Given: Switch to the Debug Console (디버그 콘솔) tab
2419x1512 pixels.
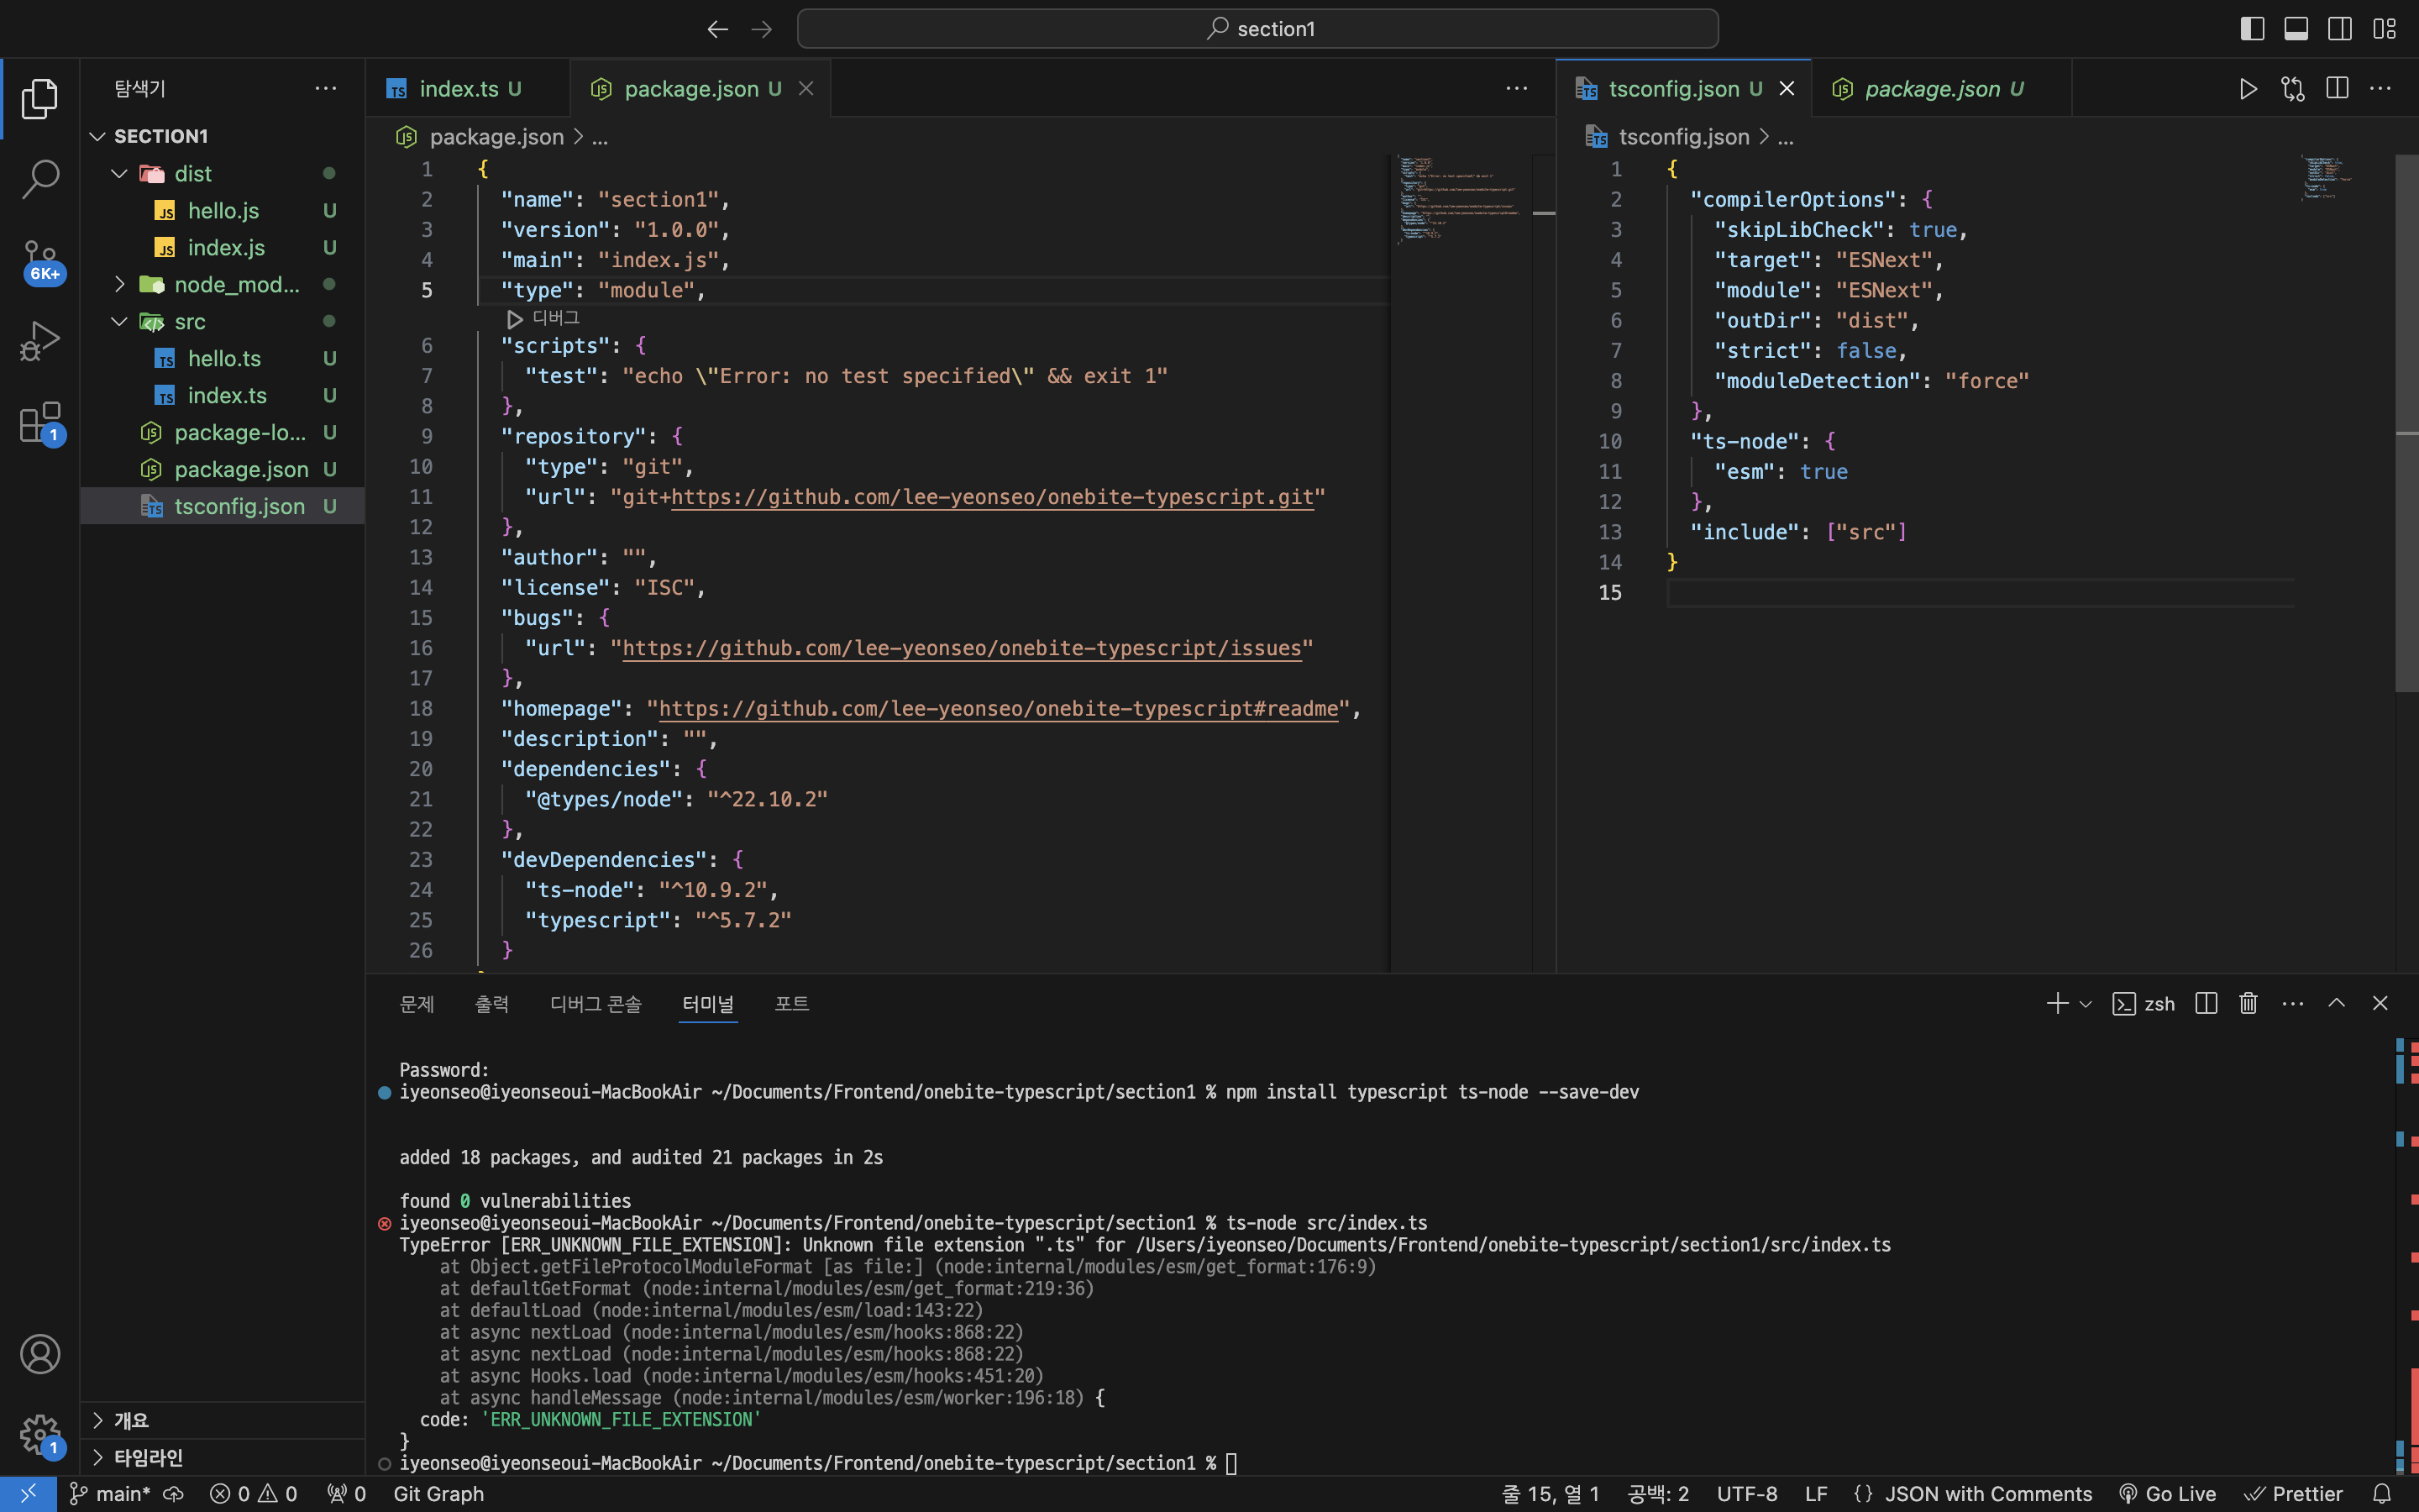Looking at the screenshot, I should [596, 1004].
